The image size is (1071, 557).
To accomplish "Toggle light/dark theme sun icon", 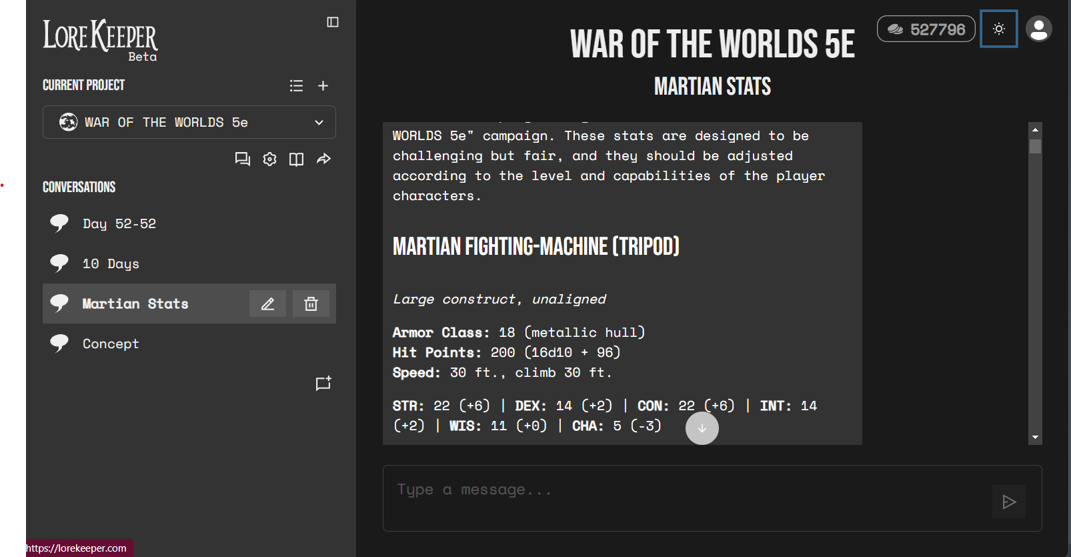I will pos(999,29).
